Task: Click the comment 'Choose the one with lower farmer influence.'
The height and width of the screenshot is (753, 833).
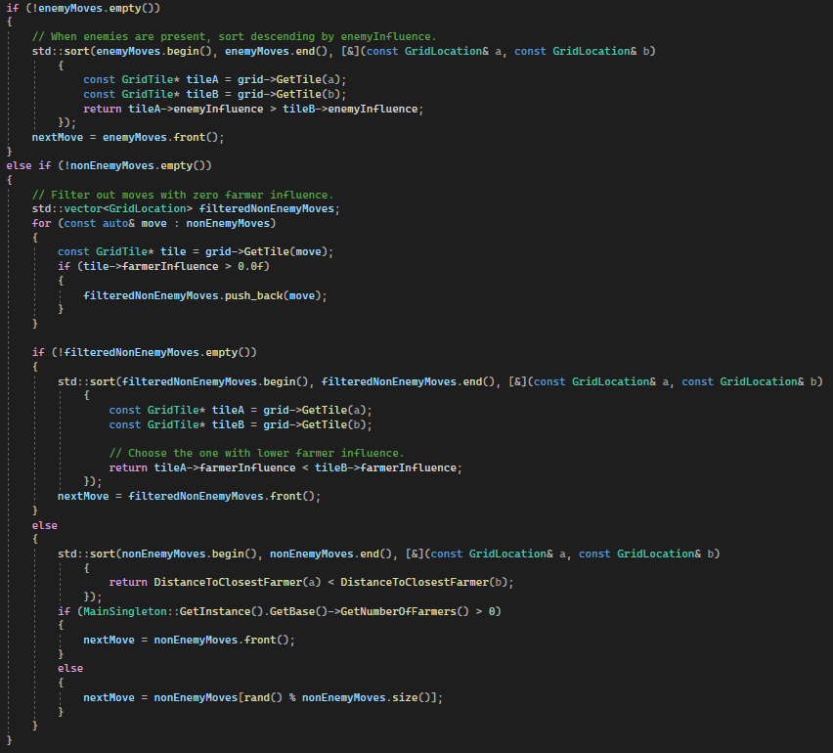Action: pyautogui.click(x=256, y=454)
